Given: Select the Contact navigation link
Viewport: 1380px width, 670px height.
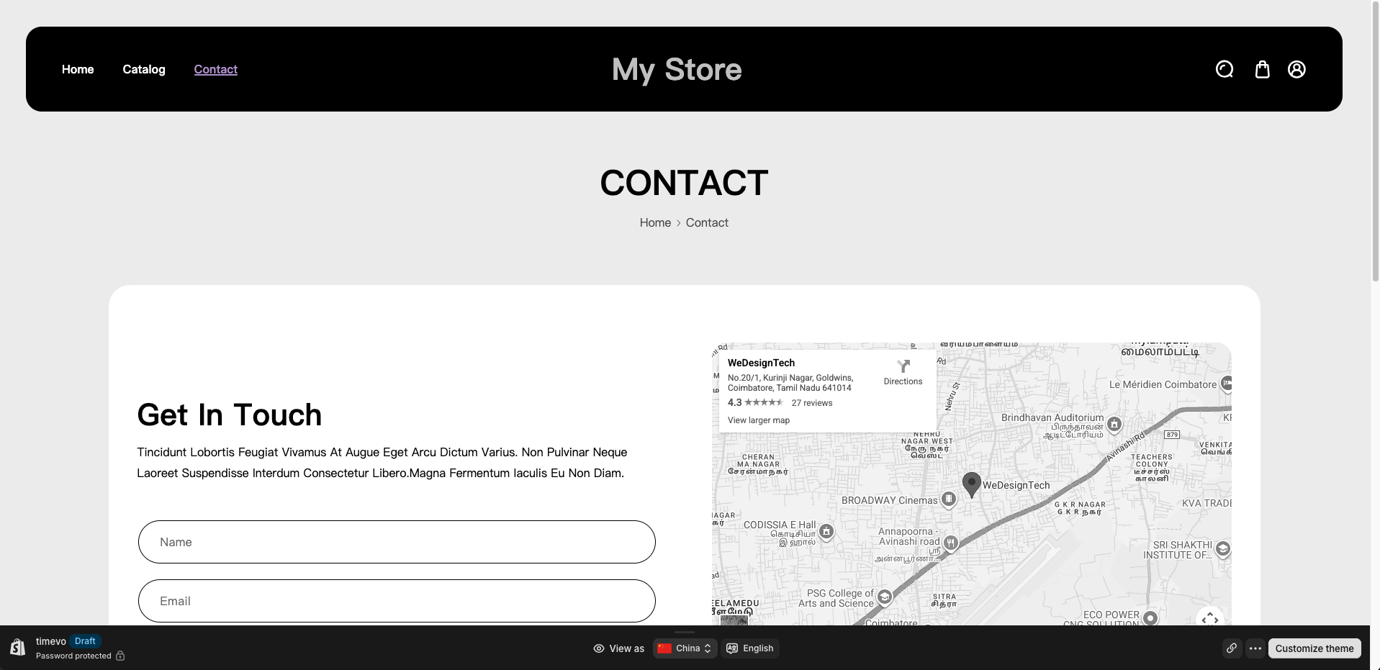Looking at the screenshot, I should (215, 69).
